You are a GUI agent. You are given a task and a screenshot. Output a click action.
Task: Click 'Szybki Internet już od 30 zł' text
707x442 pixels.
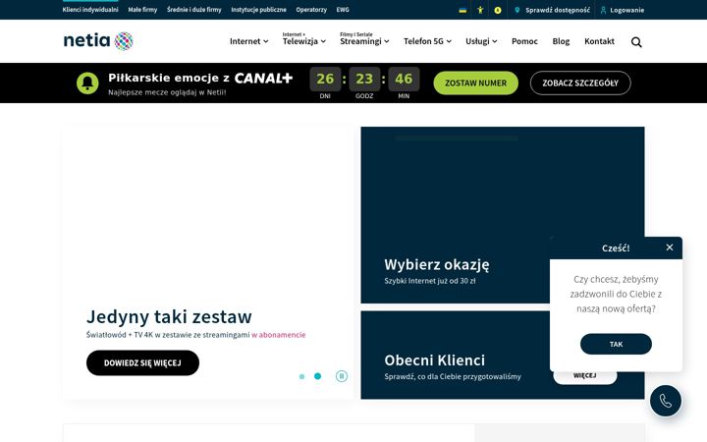(430, 281)
